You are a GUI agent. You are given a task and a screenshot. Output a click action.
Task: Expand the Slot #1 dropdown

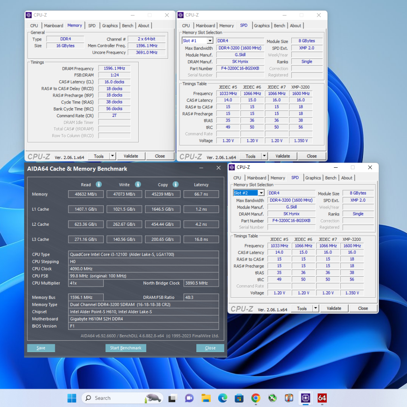209,41
